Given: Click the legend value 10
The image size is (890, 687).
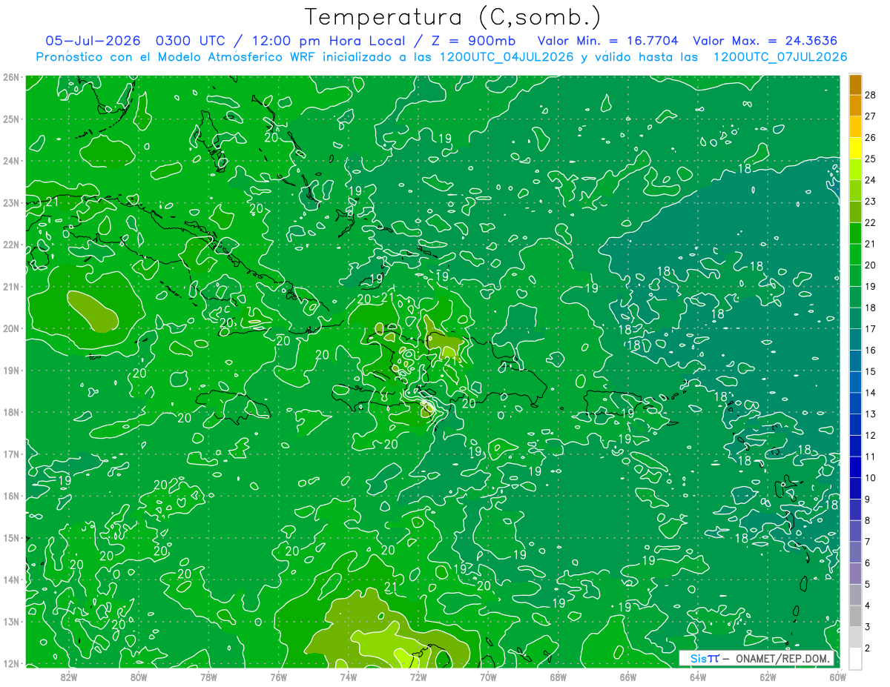Looking at the screenshot, I should pyautogui.click(x=871, y=478).
